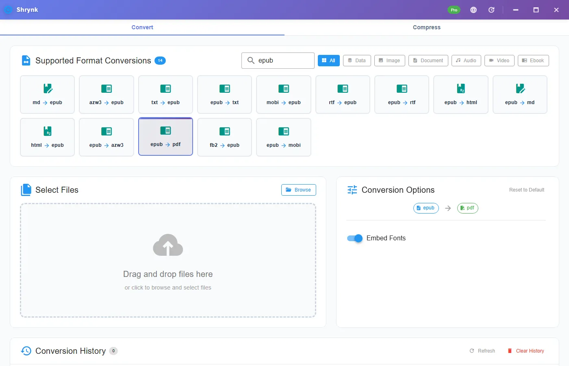
Task: Click the globe language icon
Action: [x=473, y=10]
